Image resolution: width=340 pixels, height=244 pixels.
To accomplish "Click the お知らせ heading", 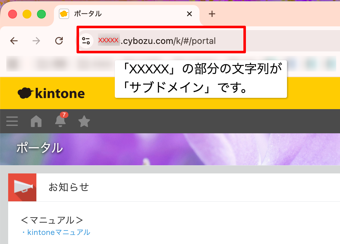I will (69, 187).
